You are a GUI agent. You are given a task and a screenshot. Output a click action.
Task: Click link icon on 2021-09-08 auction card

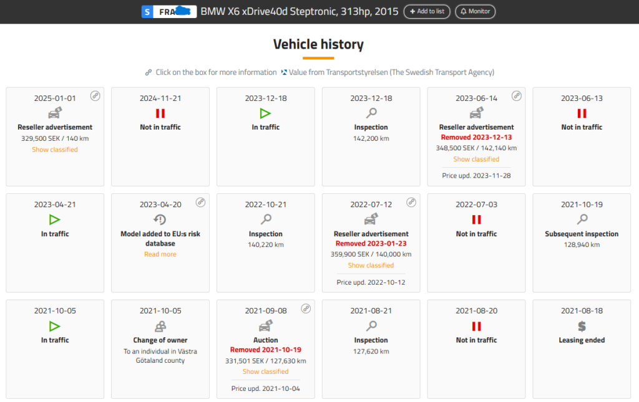pos(306,308)
